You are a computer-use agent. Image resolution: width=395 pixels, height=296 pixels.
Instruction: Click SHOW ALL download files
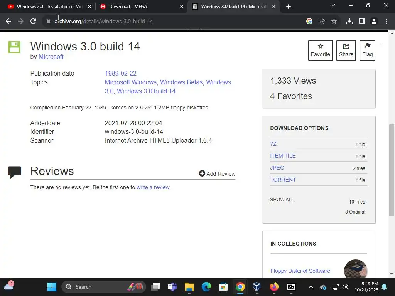tap(282, 200)
